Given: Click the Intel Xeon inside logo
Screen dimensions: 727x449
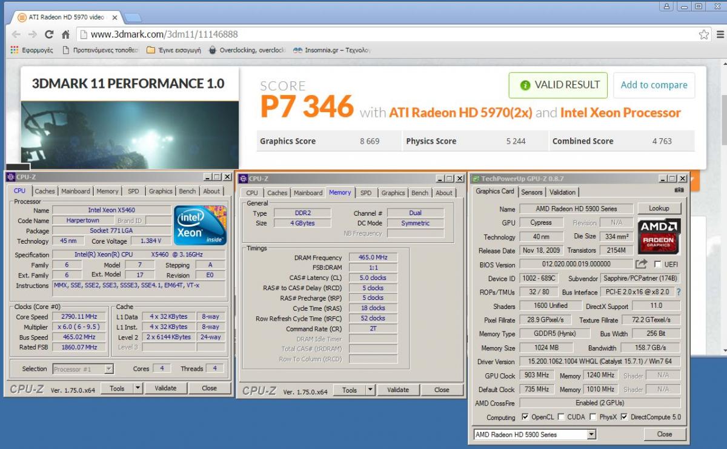Looking at the screenshot, I should 201,225.
